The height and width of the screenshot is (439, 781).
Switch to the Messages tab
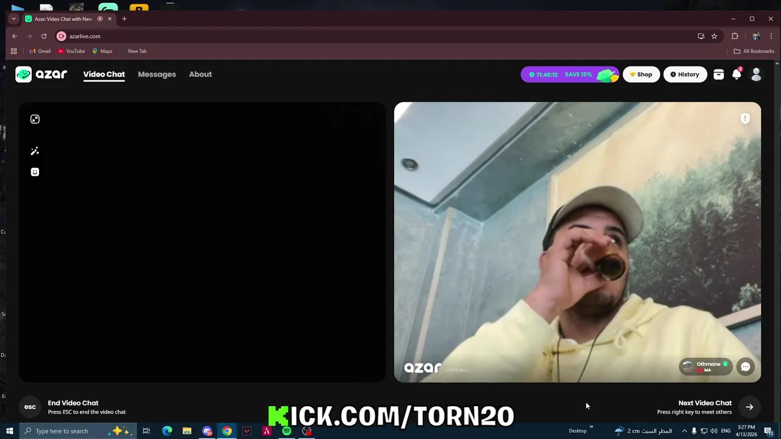(x=157, y=74)
